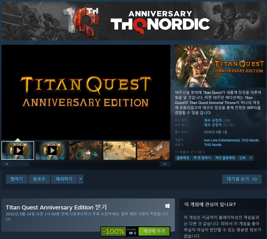Open the Iron Lore Entertainment developer link
Screen dimensions: 267x239
click(x=222, y=140)
